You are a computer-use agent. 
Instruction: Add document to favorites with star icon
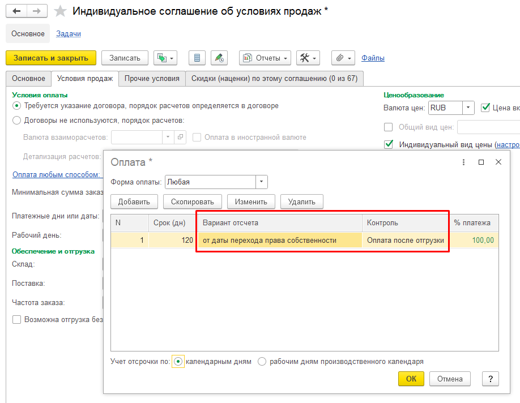point(59,11)
